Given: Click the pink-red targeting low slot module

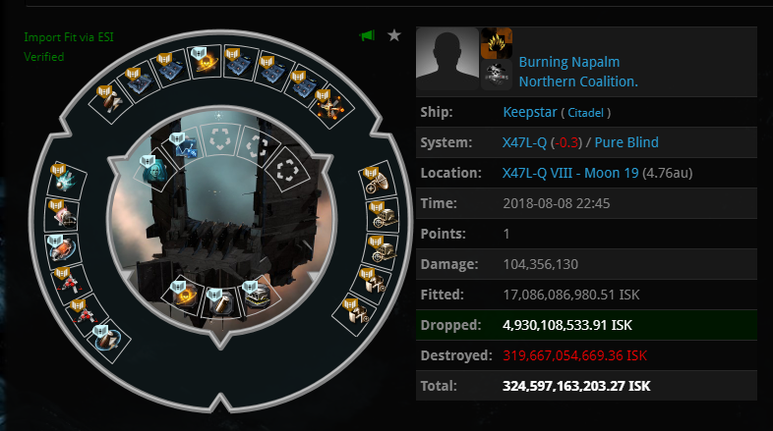Looking at the screenshot, I should point(63,214).
